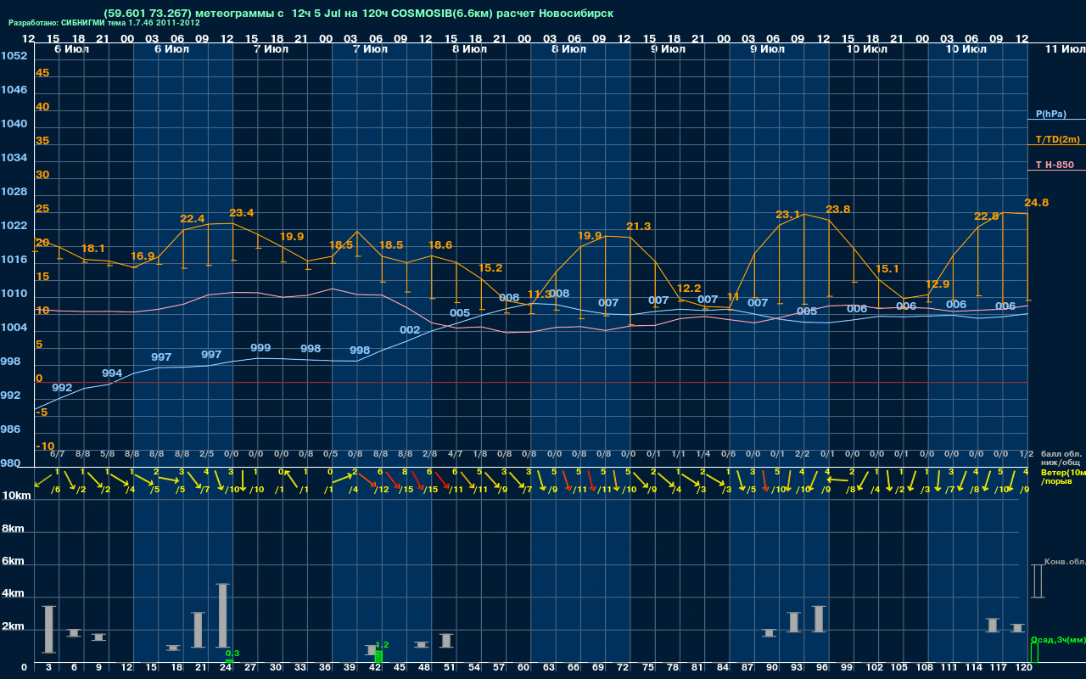
Task: Click the -10 temperature axis tick
Action: pos(45,446)
